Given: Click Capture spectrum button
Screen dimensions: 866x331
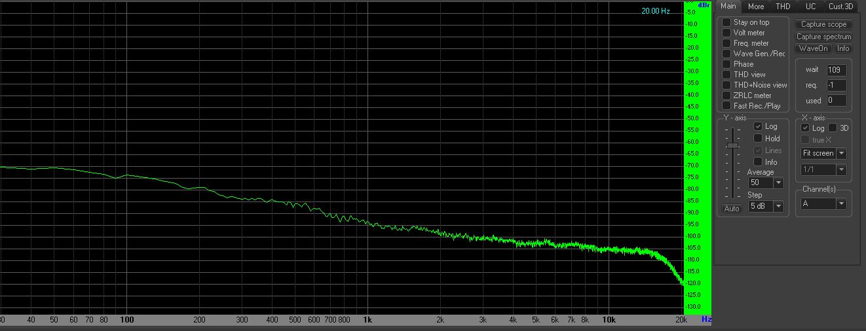Looking at the screenshot, I should [x=823, y=37].
